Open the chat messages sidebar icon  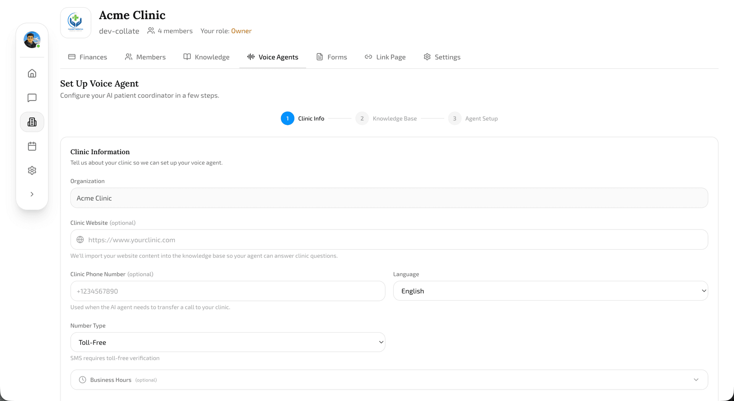coord(32,97)
